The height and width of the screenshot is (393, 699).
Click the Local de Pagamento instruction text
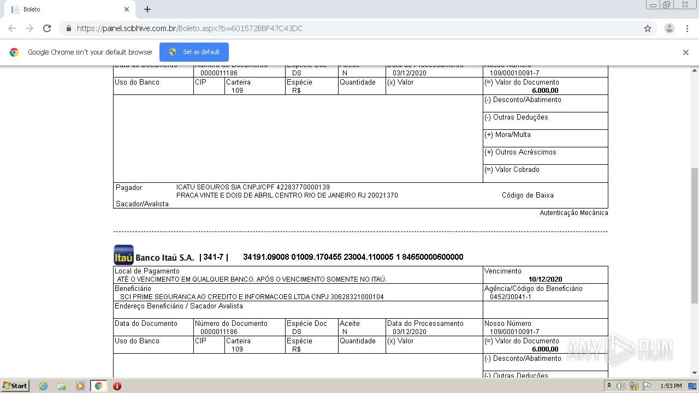[x=252, y=279]
